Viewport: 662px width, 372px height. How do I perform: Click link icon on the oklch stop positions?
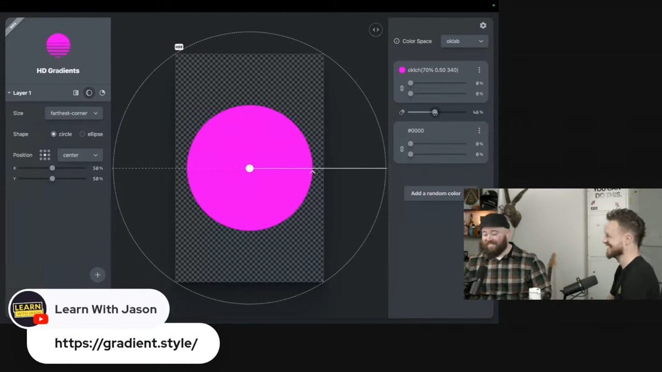coord(402,88)
